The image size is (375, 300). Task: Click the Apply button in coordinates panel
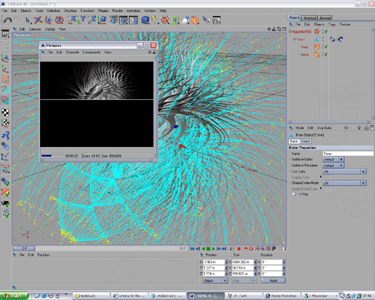[x=273, y=280]
